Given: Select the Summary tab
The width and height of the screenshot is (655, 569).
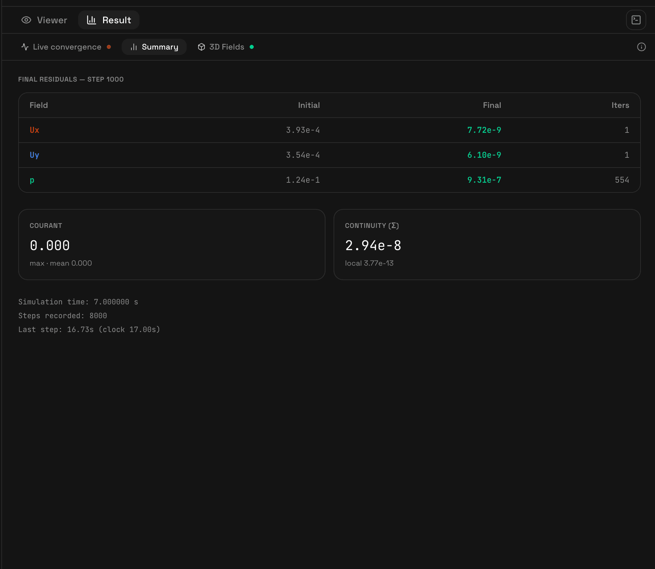Looking at the screenshot, I should click(x=160, y=47).
